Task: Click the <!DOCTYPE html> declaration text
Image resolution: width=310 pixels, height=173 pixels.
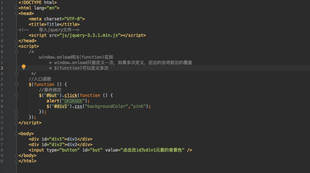Action: coord(37,3)
